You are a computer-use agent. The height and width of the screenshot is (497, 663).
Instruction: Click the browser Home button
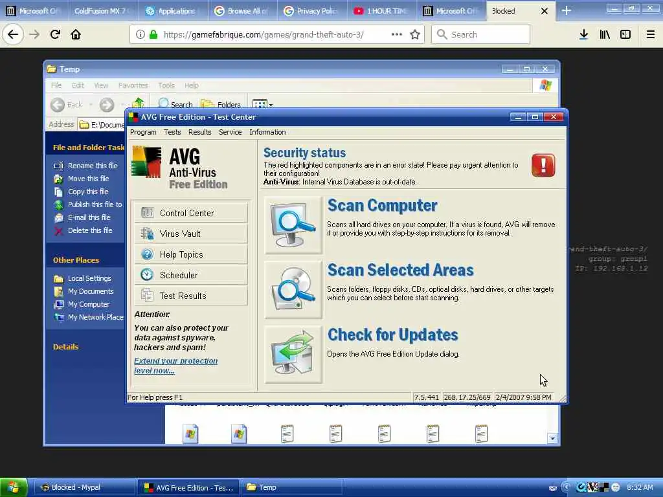tap(76, 35)
